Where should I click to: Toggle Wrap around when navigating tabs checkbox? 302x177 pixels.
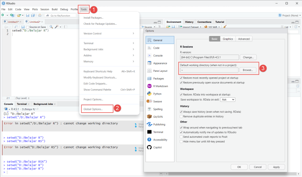click(181, 128)
